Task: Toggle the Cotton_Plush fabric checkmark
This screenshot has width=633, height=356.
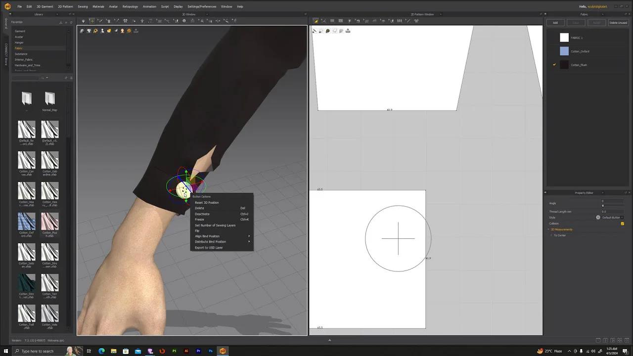Action: (x=554, y=64)
